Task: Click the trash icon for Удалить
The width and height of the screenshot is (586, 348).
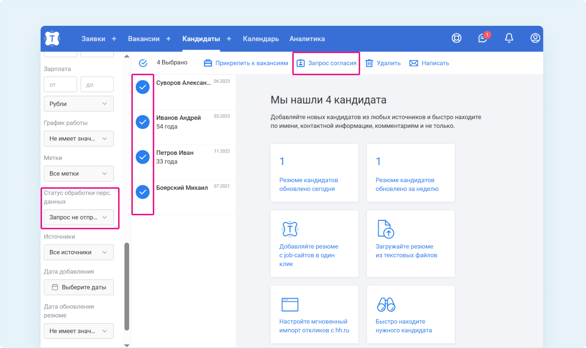Action: 369,63
